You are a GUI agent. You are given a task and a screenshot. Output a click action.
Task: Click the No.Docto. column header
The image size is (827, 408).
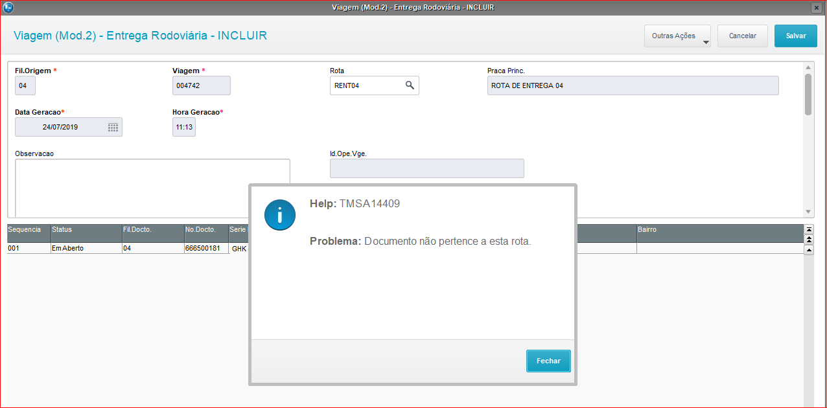tap(207, 233)
